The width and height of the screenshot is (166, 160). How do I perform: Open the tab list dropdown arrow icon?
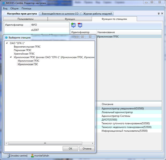click(159, 14)
